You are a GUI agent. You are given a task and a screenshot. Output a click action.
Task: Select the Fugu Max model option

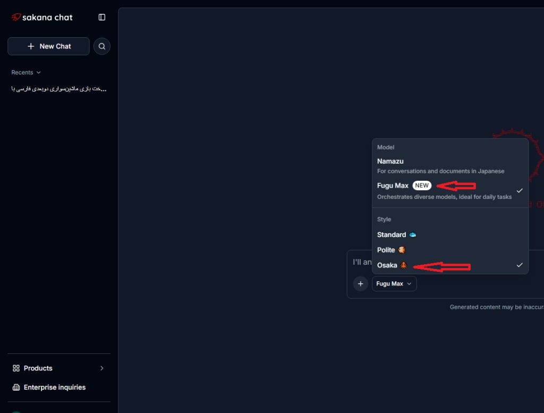450,190
